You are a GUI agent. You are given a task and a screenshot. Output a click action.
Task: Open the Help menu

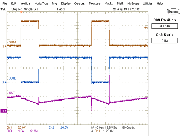[x=160, y=4]
